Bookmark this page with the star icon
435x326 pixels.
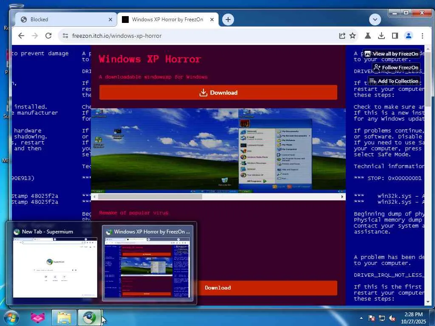click(353, 36)
